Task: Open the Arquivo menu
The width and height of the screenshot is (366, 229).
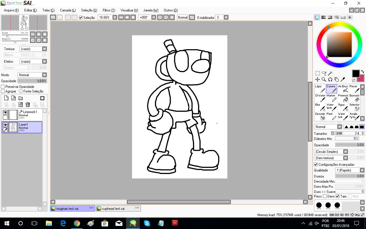Action: pos(11,10)
